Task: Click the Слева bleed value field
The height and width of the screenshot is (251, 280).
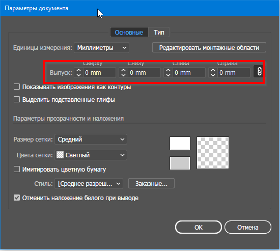Action: coord(189,72)
